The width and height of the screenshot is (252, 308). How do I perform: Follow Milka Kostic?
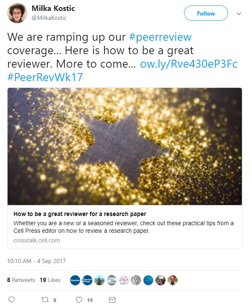(x=206, y=13)
